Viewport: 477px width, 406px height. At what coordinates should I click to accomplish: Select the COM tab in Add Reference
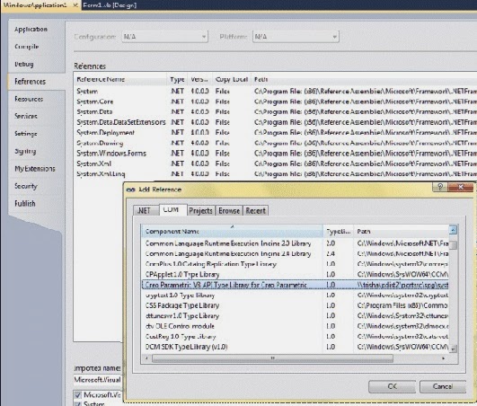point(172,210)
